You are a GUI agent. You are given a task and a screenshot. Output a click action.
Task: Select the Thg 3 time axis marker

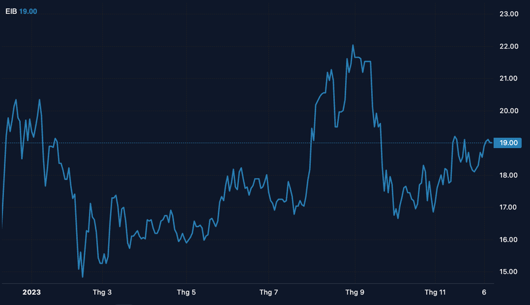click(x=101, y=292)
